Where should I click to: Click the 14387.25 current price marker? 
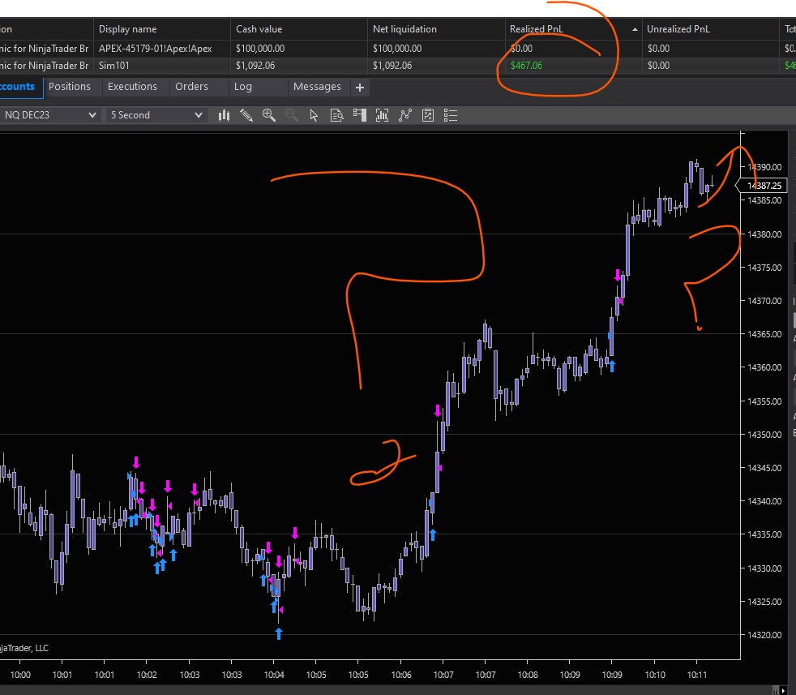763,186
